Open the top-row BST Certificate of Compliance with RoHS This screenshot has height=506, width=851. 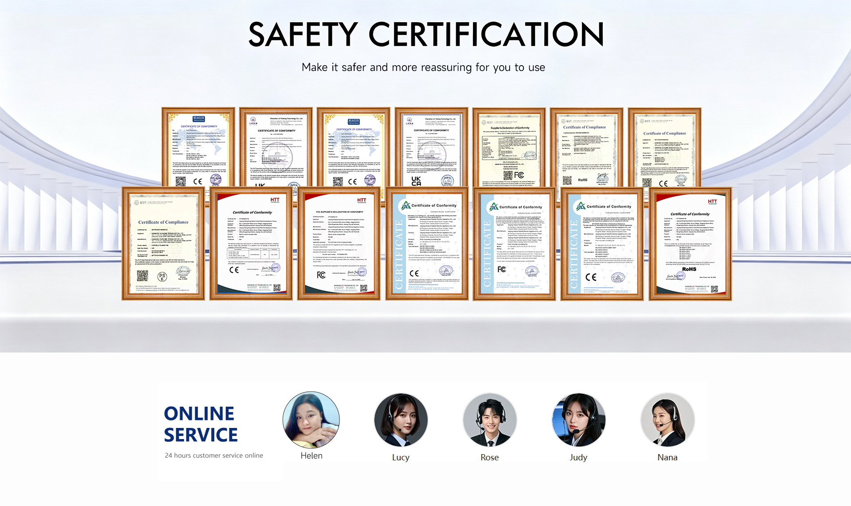tap(587, 147)
